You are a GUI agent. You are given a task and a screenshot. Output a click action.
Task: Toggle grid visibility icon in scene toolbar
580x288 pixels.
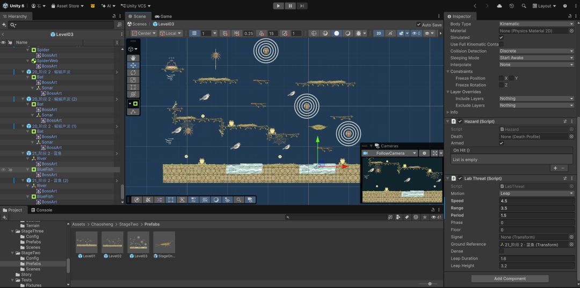[x=194, y=33]
